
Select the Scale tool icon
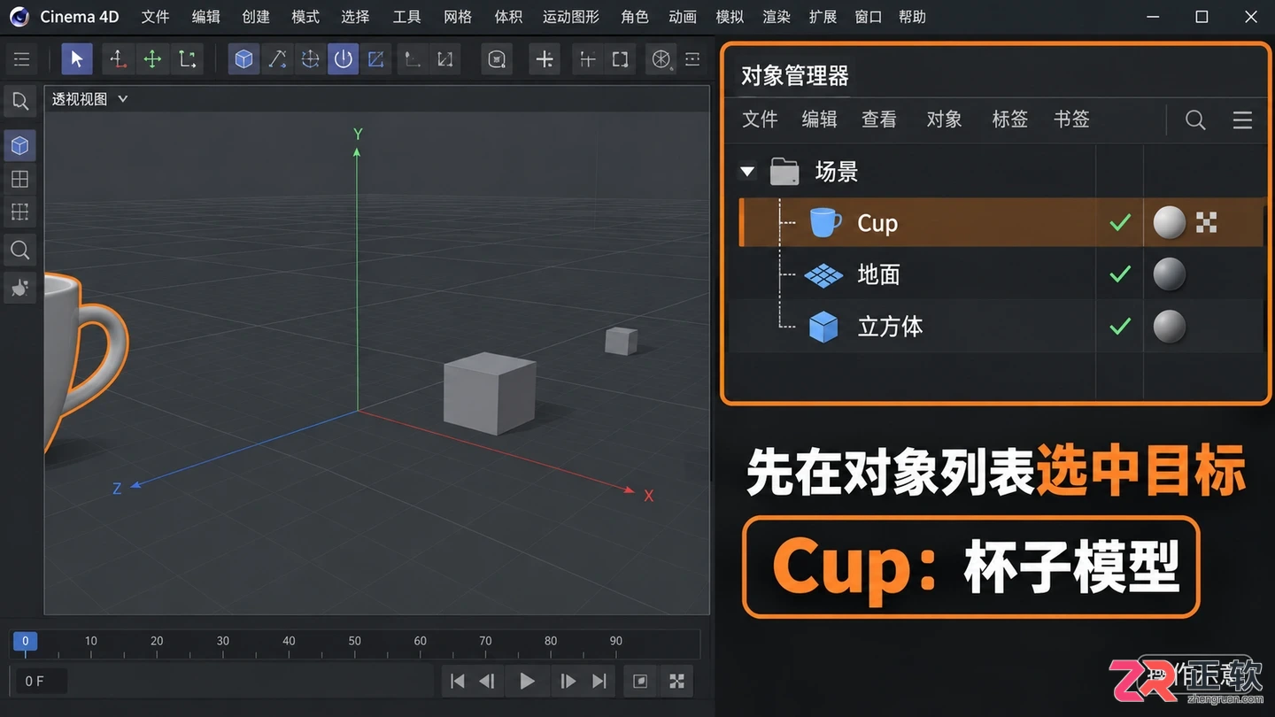click(187, 59)
